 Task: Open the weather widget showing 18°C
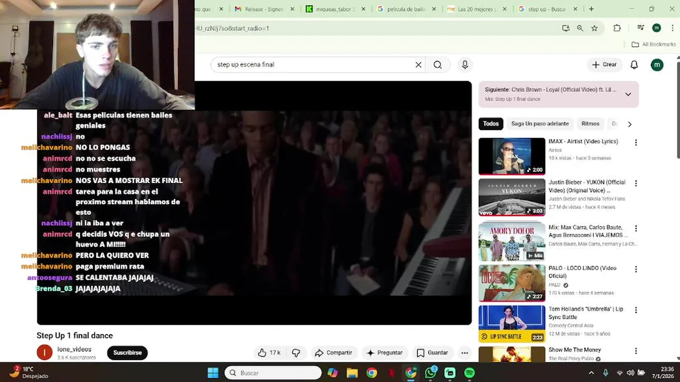(29, 372)
